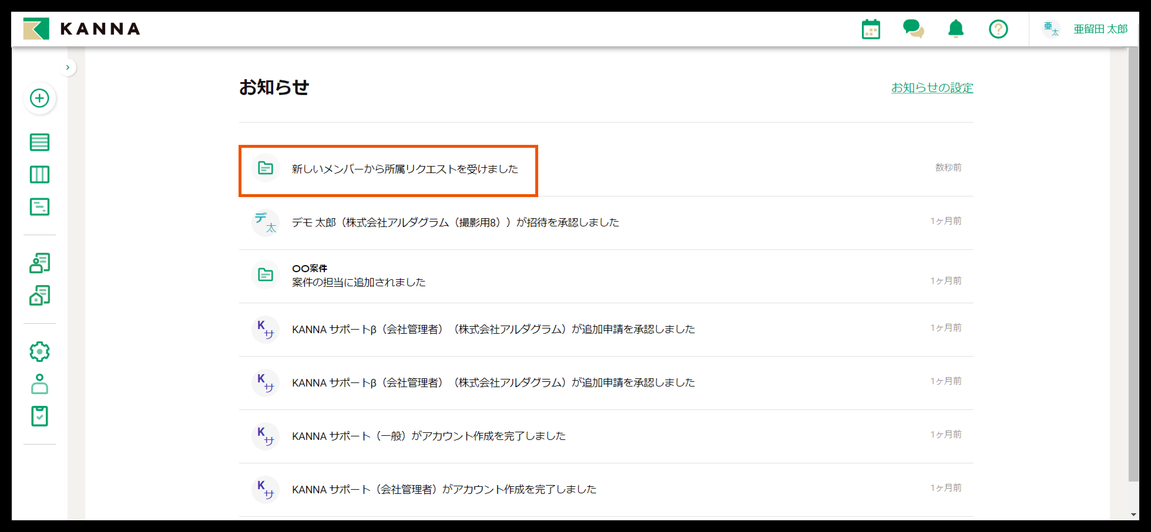Open the 所属リクエスト notification
1151x532 pixels.
click(404, 169)
